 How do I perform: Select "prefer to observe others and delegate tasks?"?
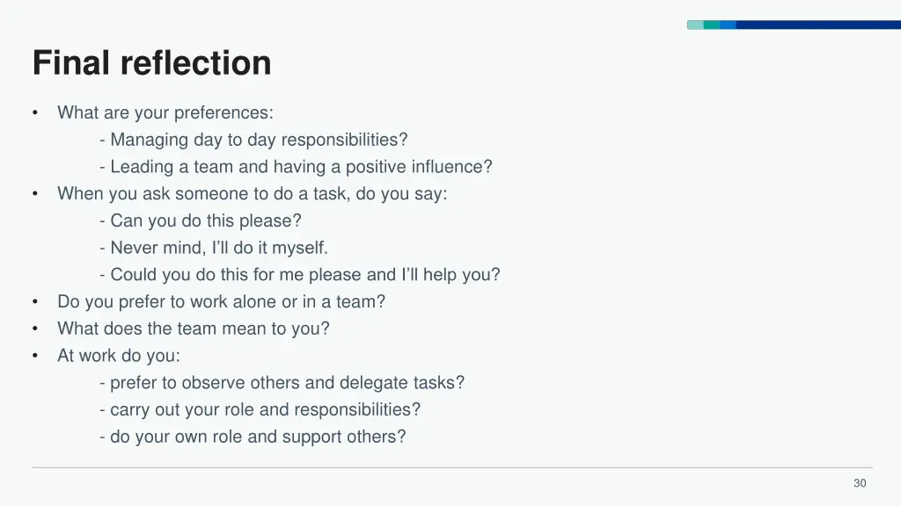coord(282,383)
